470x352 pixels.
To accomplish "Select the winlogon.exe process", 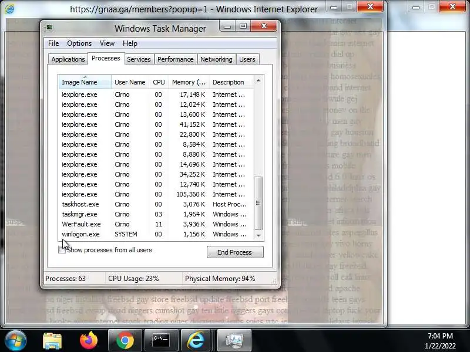I will click(156, 234).
